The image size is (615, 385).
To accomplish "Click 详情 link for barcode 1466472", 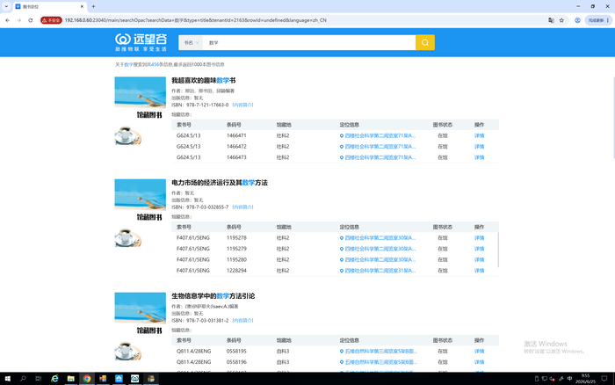I will coord(480,147).
